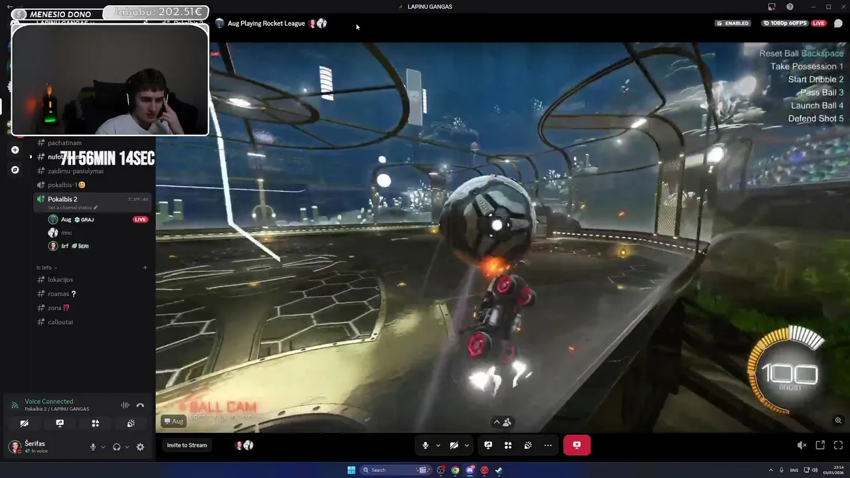
Task: Open inbox icon in title bar
Action: [x=771, y=7]
